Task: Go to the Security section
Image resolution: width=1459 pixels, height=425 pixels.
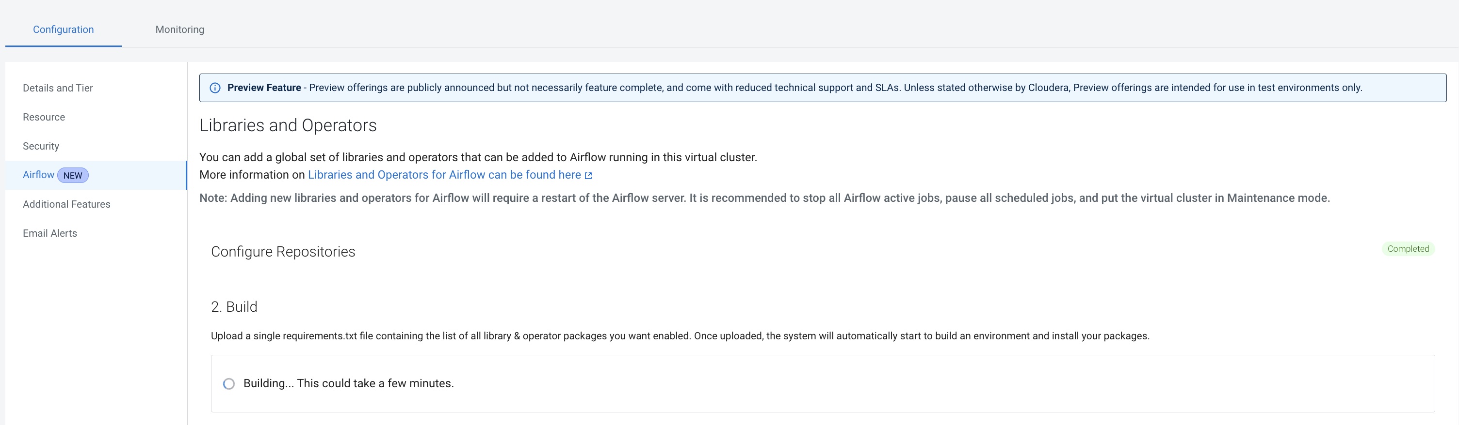Action: 41,146
